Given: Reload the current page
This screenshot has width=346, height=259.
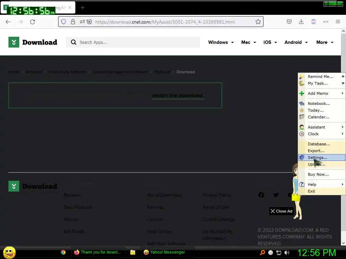Looking at the screenshot, I should click(32, 22).
